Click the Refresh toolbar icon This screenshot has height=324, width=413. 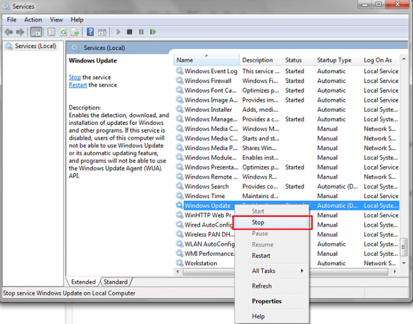[63, 32]
